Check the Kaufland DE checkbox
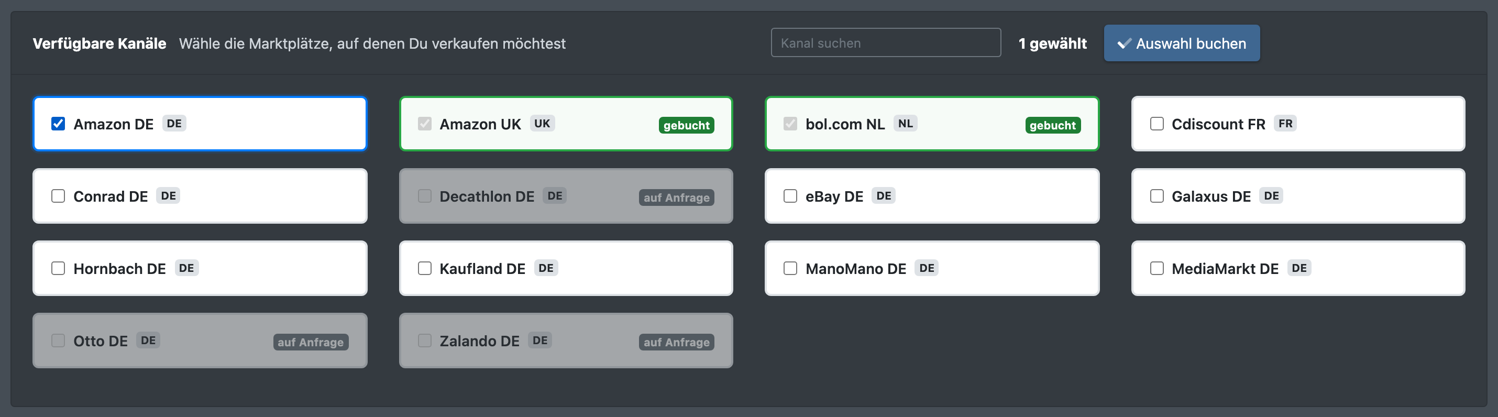This screenshot has width=1498, height=417. (424, 268)
